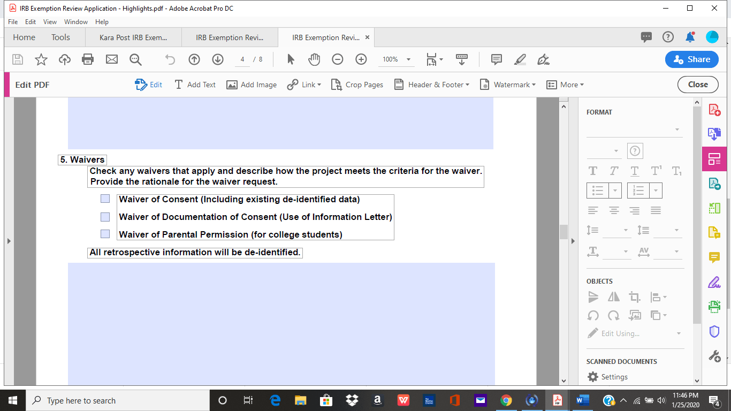Viewport: 731px width, 411px height.
Task: Open the Window menu
Action: coord(75,22)
